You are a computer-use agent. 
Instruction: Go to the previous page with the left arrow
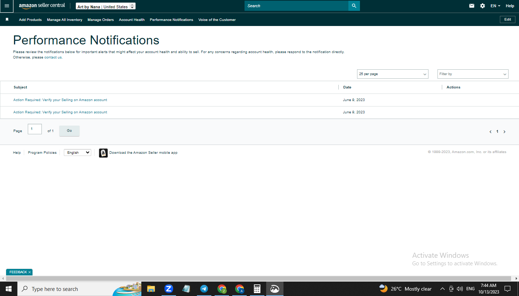tap(491, 132)
